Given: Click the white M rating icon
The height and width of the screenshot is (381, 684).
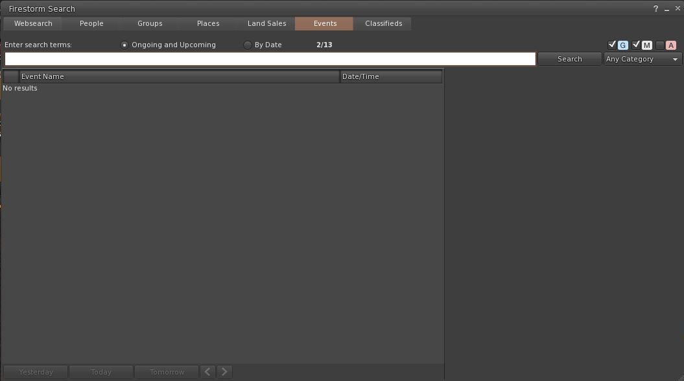Looking at the screenshot, I should pyautogui.click(x=646, y=45).
